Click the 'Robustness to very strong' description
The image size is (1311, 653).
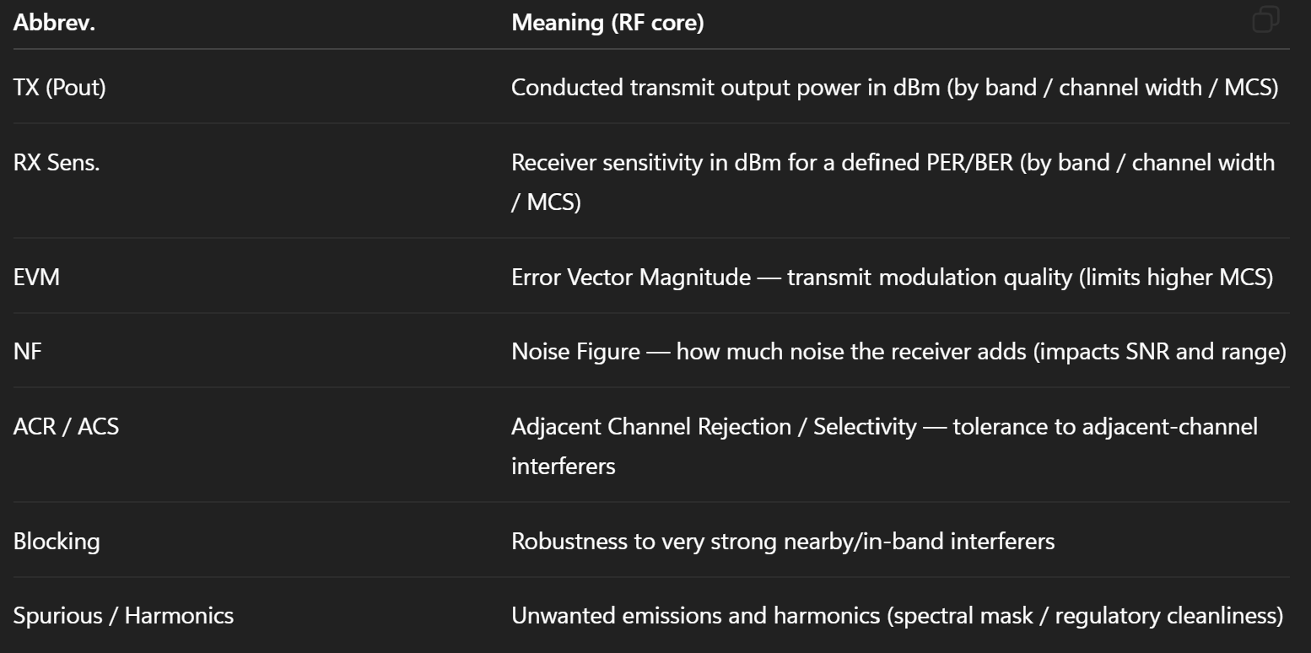[641, 541]
